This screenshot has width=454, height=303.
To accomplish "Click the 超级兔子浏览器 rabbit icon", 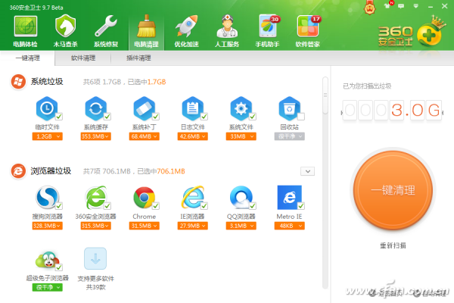I will (48, 260).
